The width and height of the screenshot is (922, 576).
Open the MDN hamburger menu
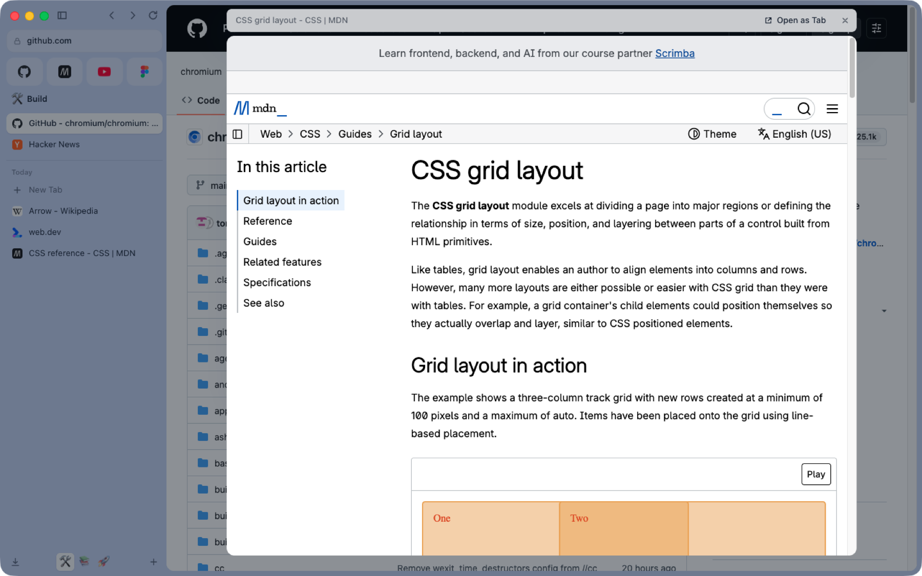point(832,109)
